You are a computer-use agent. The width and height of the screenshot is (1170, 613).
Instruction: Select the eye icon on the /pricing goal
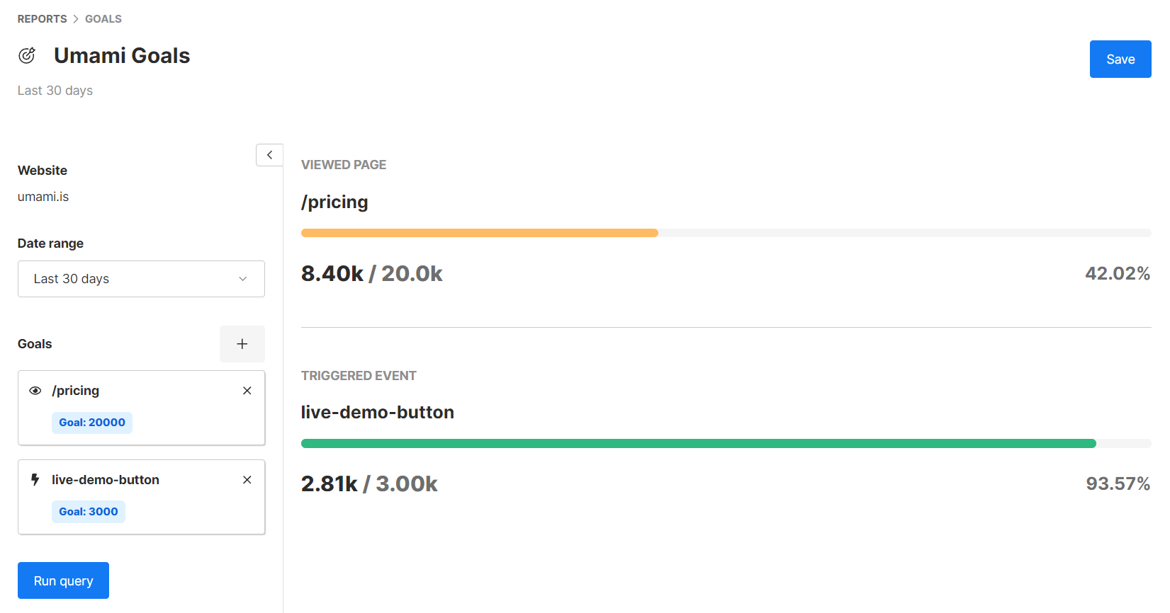[35, 391]
